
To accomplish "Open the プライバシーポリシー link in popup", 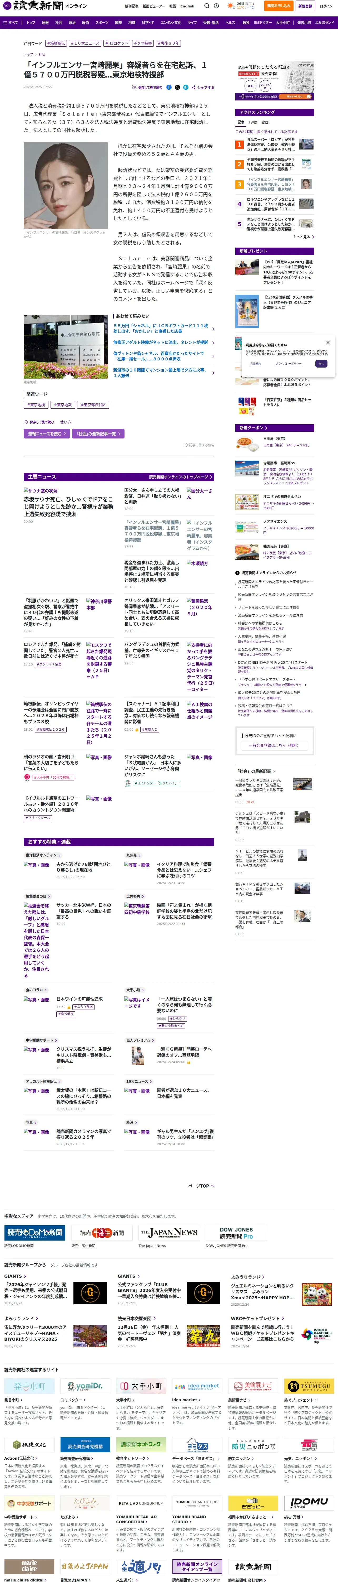I will pyautogui.click(x=288, y=364).
